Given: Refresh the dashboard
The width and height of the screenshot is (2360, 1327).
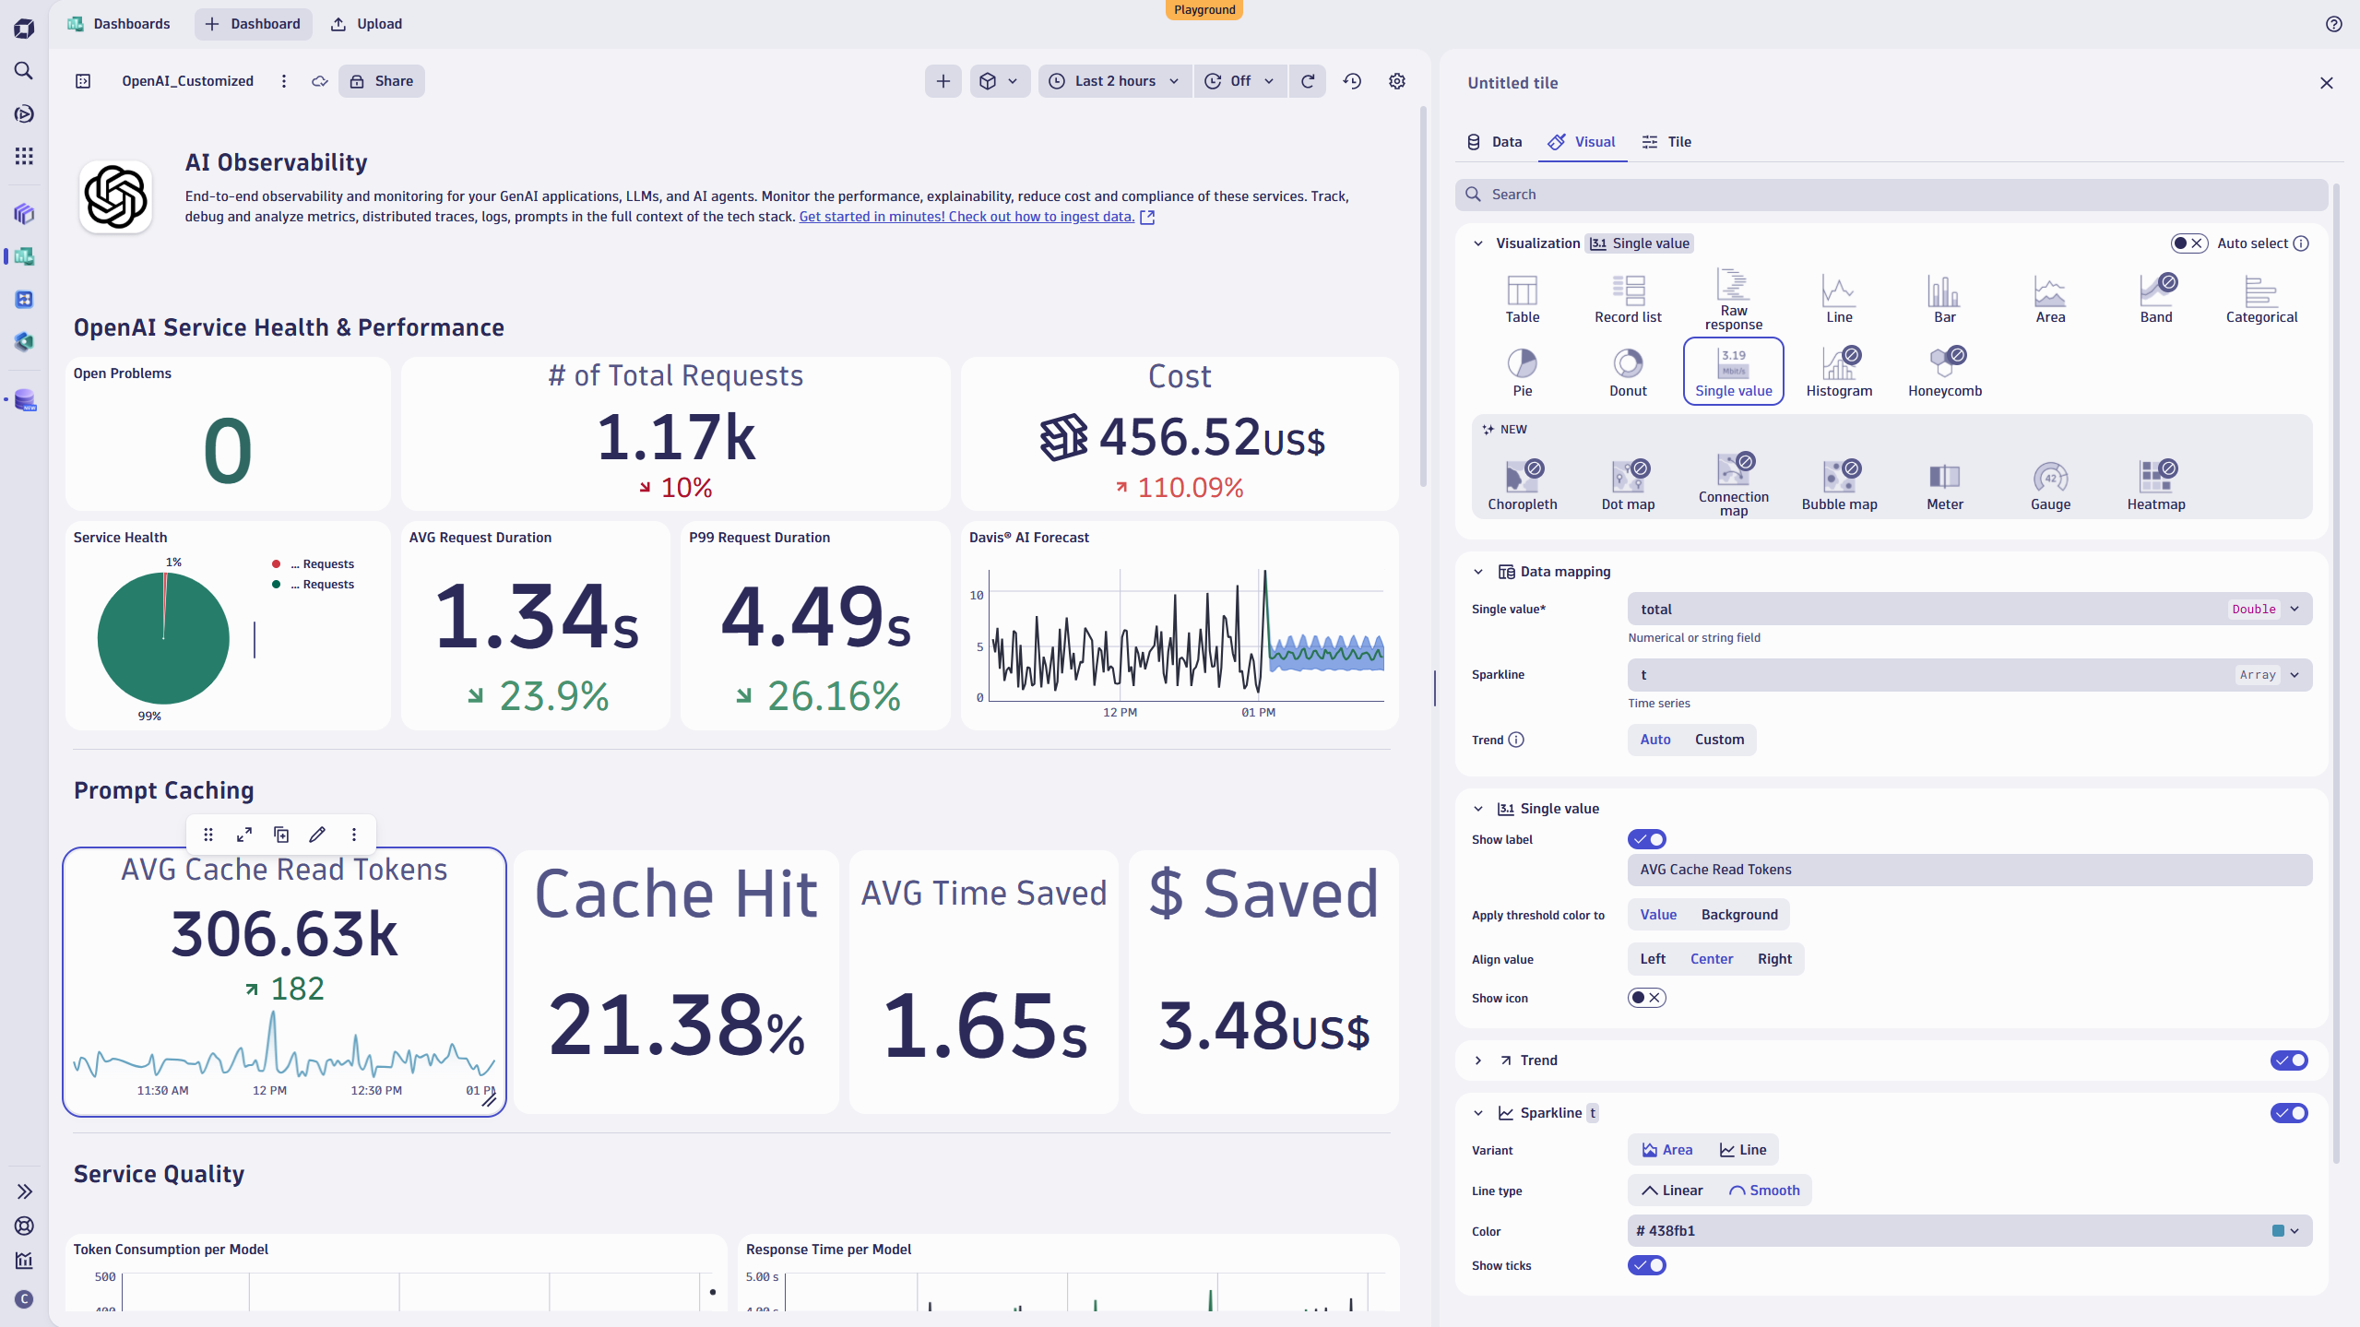Looking at the screenshot, I should tap(1307, 81).
